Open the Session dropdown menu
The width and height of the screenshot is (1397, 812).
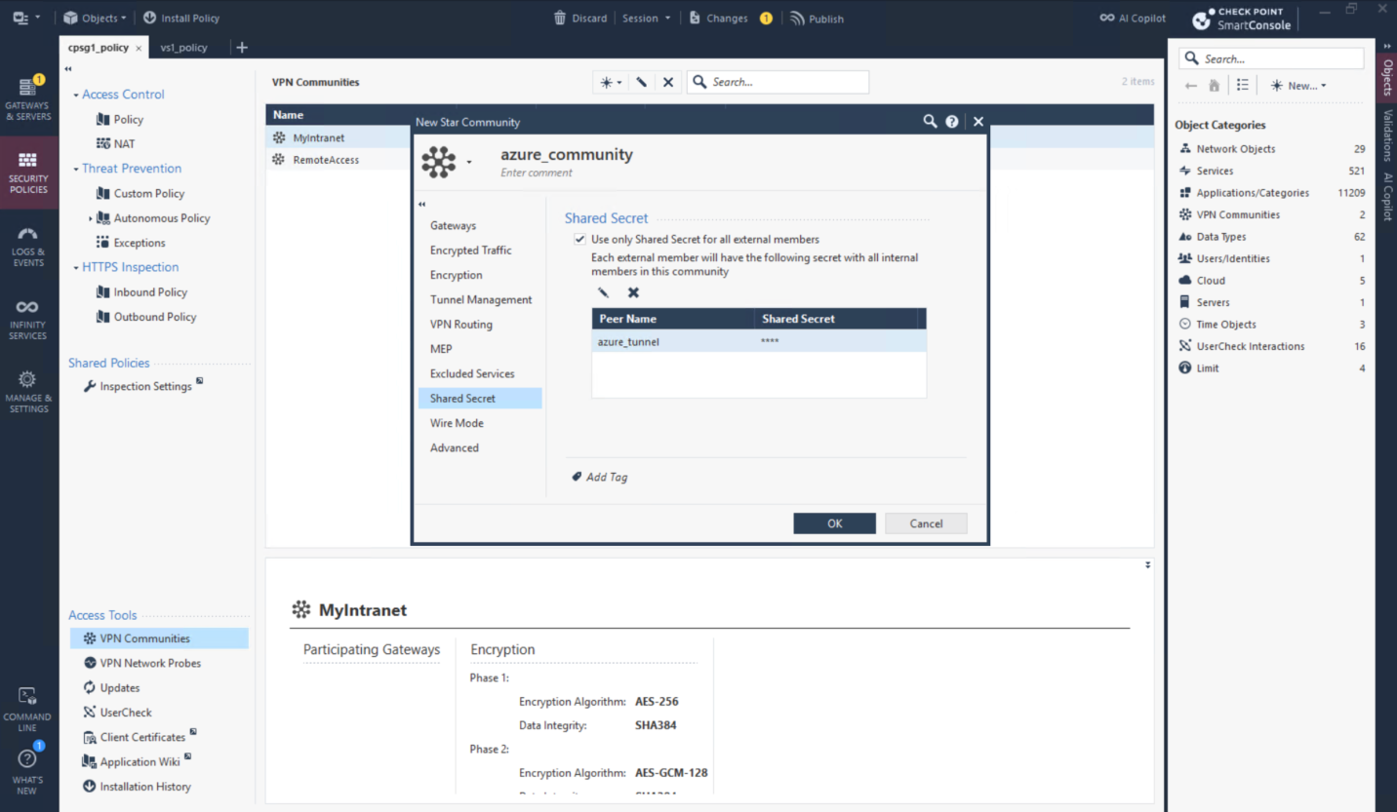647,19
